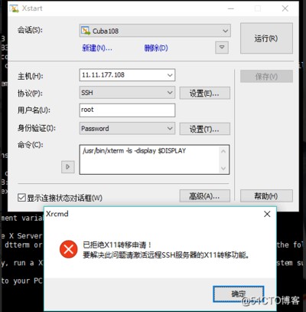Viewport: 306px width, 312px height.
Task: Expand the 主机 host dropdown
Action: coord(170,75)
